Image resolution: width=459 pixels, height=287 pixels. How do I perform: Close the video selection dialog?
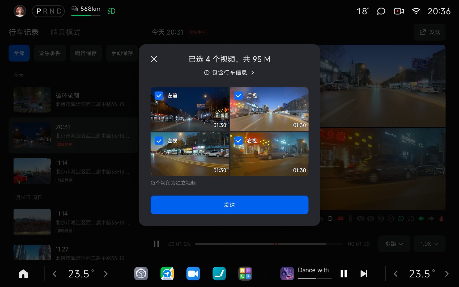click(154, 59)
